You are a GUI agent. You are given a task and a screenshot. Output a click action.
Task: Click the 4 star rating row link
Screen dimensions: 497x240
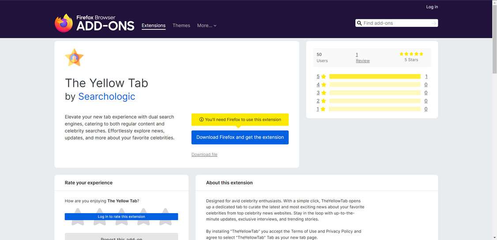click(x=321, y=85)
